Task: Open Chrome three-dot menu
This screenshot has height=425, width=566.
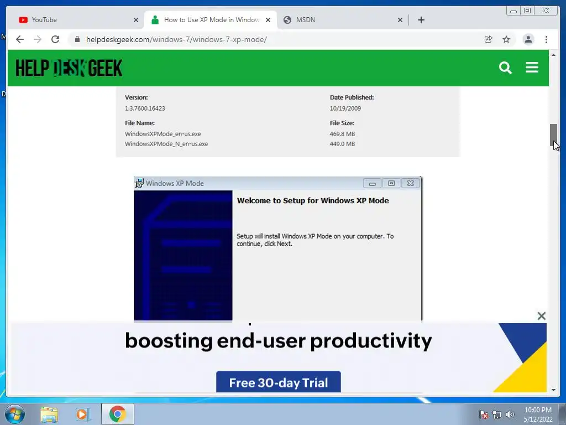Action: (x=546, y=39)
